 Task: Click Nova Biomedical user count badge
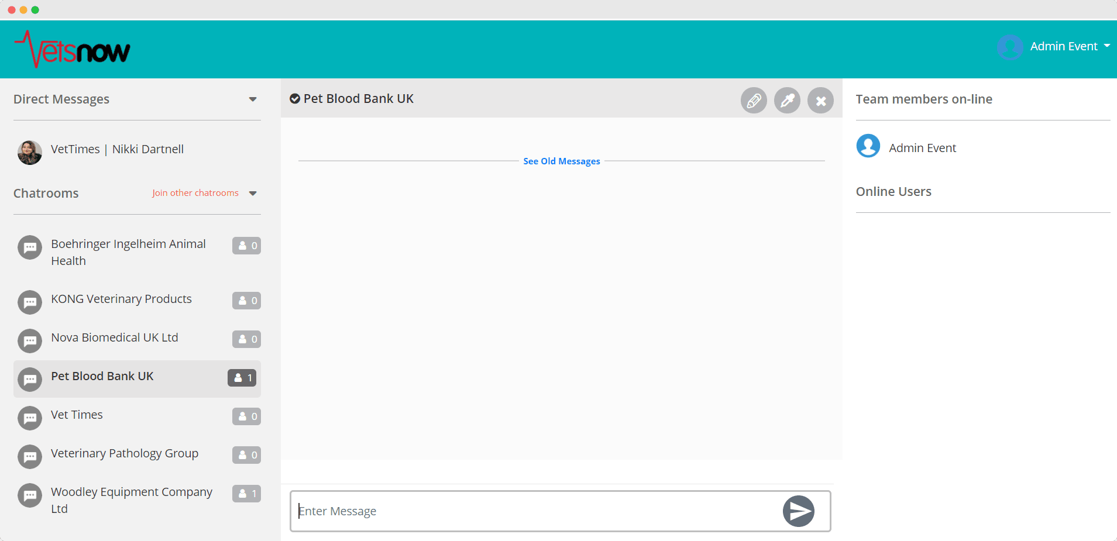coord(246,339)
